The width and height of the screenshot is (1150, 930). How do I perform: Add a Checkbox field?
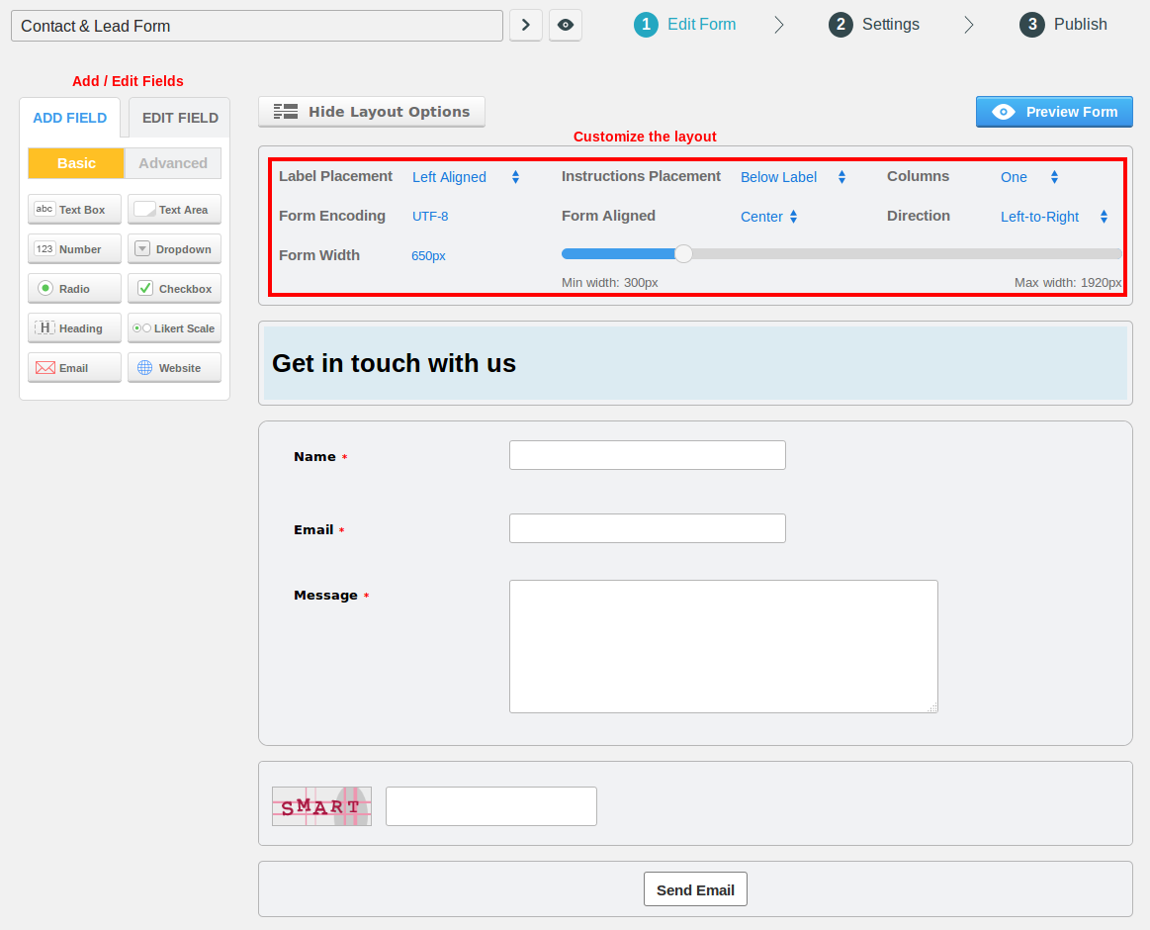[174, 288]
